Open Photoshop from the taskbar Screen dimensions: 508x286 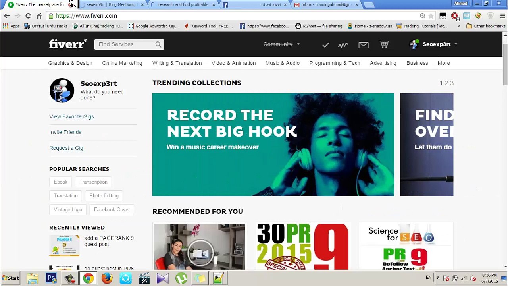51,278
